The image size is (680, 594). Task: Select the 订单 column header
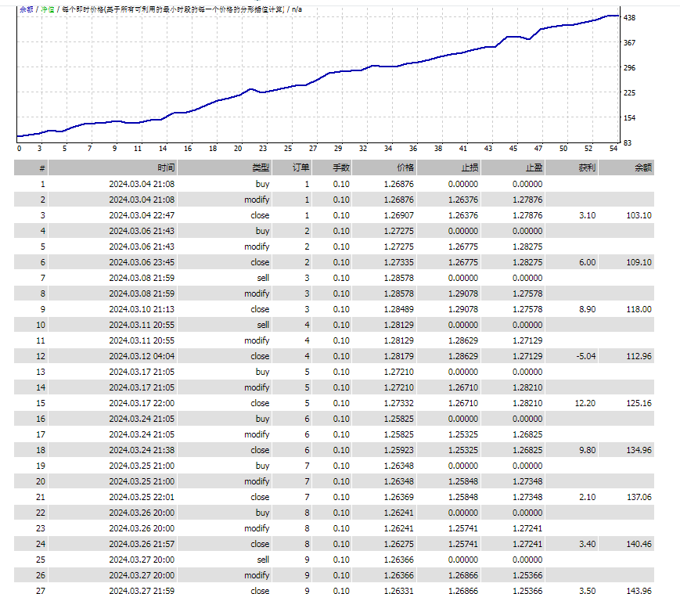point(300,167)
